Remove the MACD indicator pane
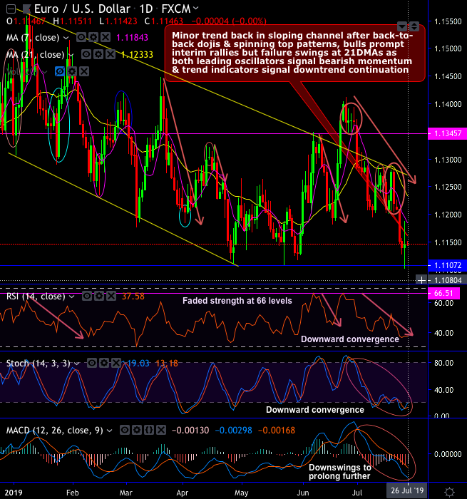The image size is (467, 499). 161,431
